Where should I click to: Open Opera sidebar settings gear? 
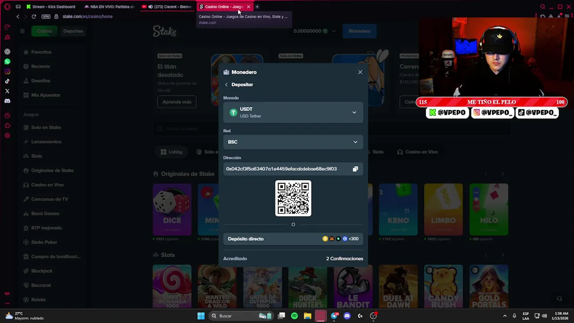click(x=7, y=135)
